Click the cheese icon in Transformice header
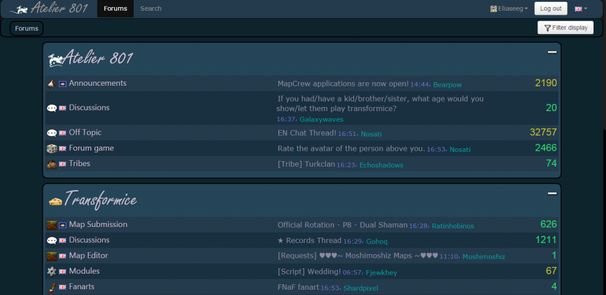 pos(55,201)
